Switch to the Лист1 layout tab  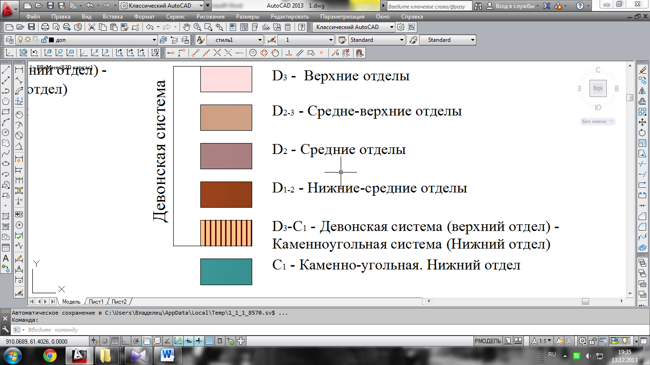tap(96, 302)
